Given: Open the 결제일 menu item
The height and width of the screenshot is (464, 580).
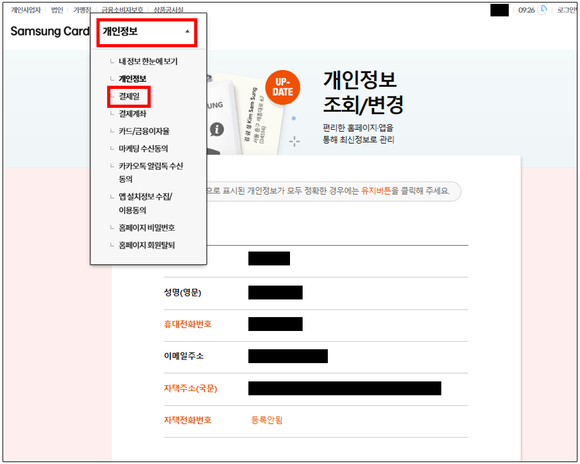Looking at the screenshot, I should click(129, 96).
